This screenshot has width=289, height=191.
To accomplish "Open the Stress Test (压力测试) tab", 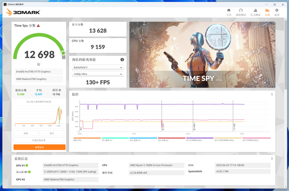I will click(255, 12).
